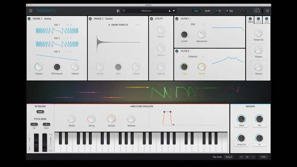
Task: Select previous OSC 1 waveform
Action: click(x=67, y=25)
